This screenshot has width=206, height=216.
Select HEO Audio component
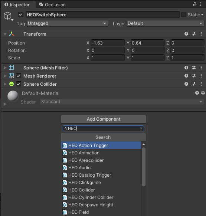[101, 168]
